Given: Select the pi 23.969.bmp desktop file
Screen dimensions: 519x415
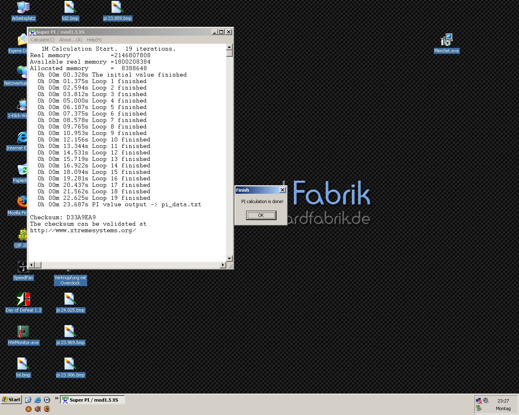Looking at the screenshot, I should click(70, 335).
